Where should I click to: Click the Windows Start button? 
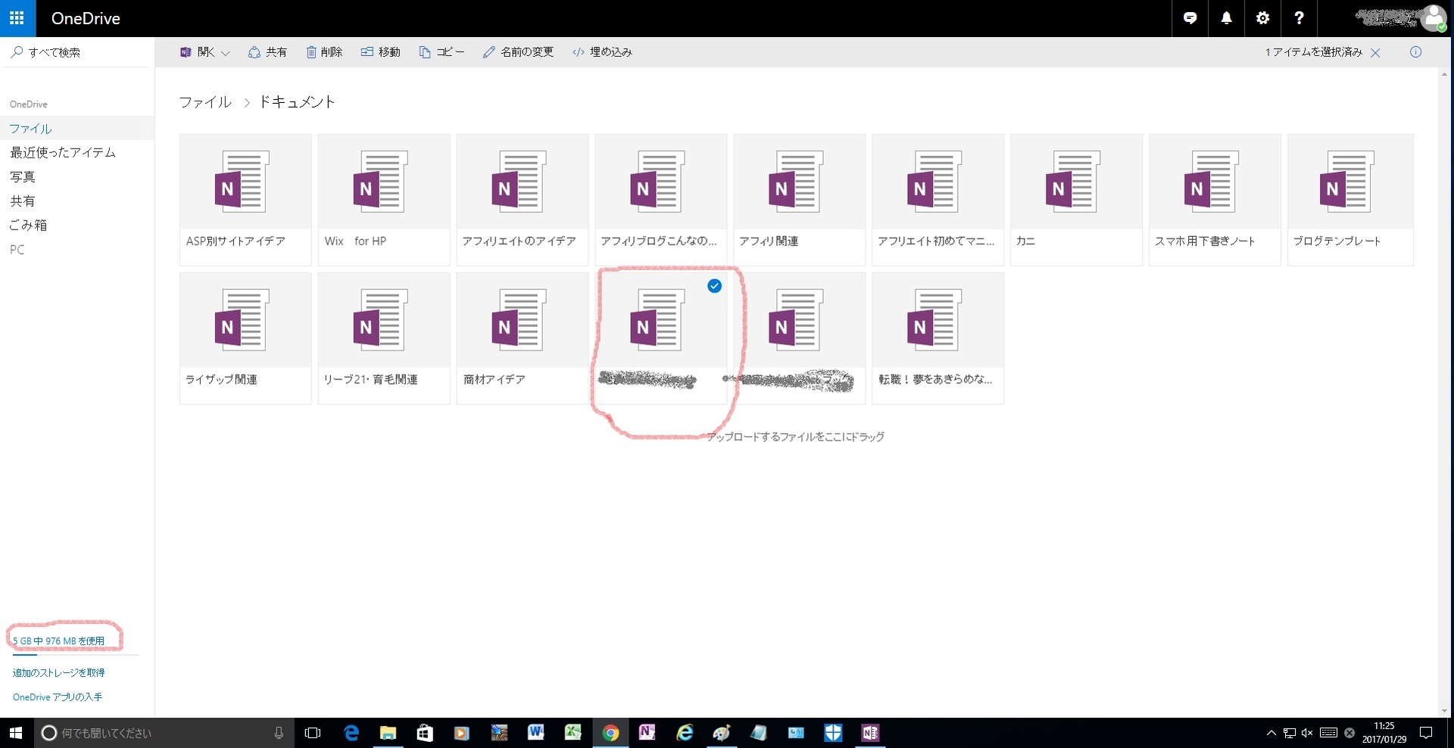pos(17,733)
